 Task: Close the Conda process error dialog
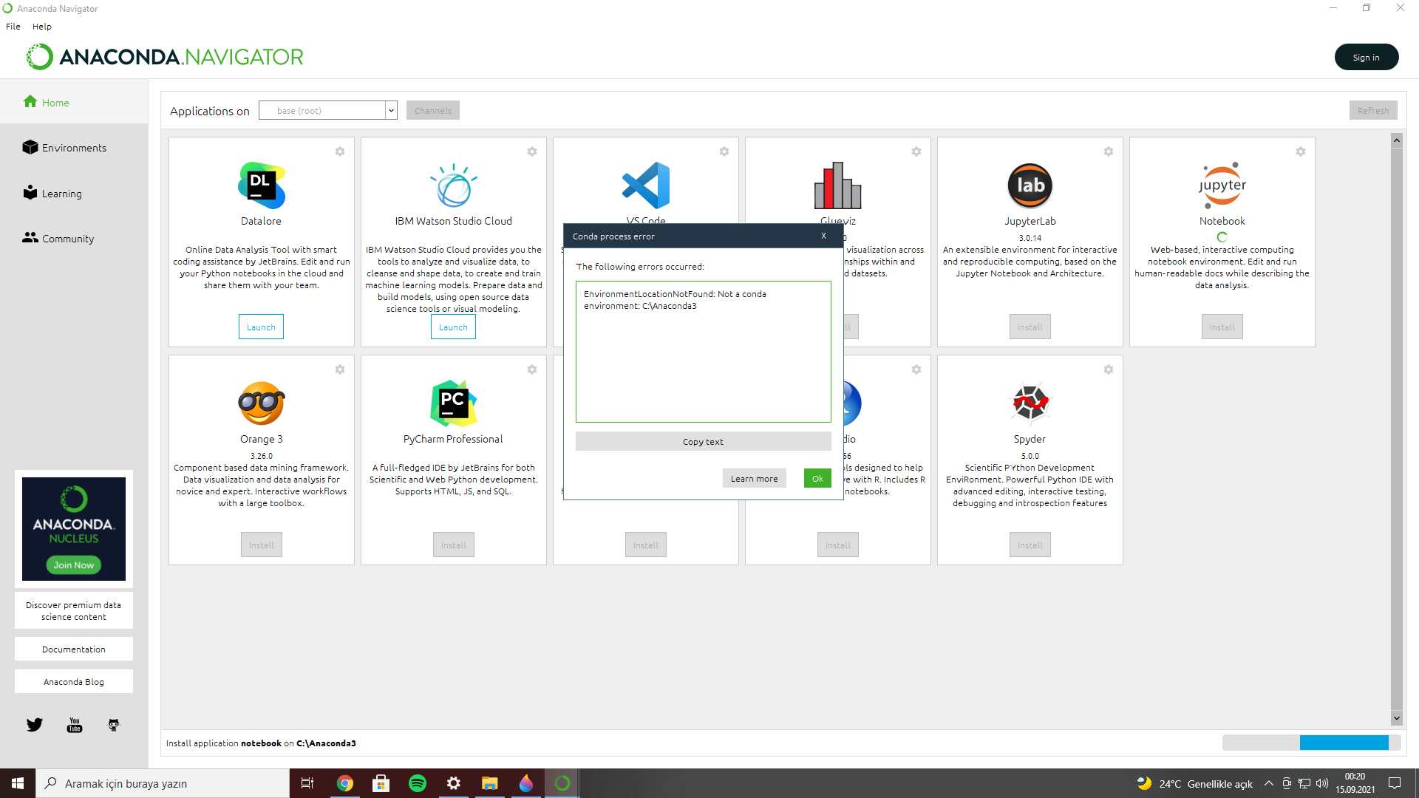pyautogui.click(x=823, y=236)
